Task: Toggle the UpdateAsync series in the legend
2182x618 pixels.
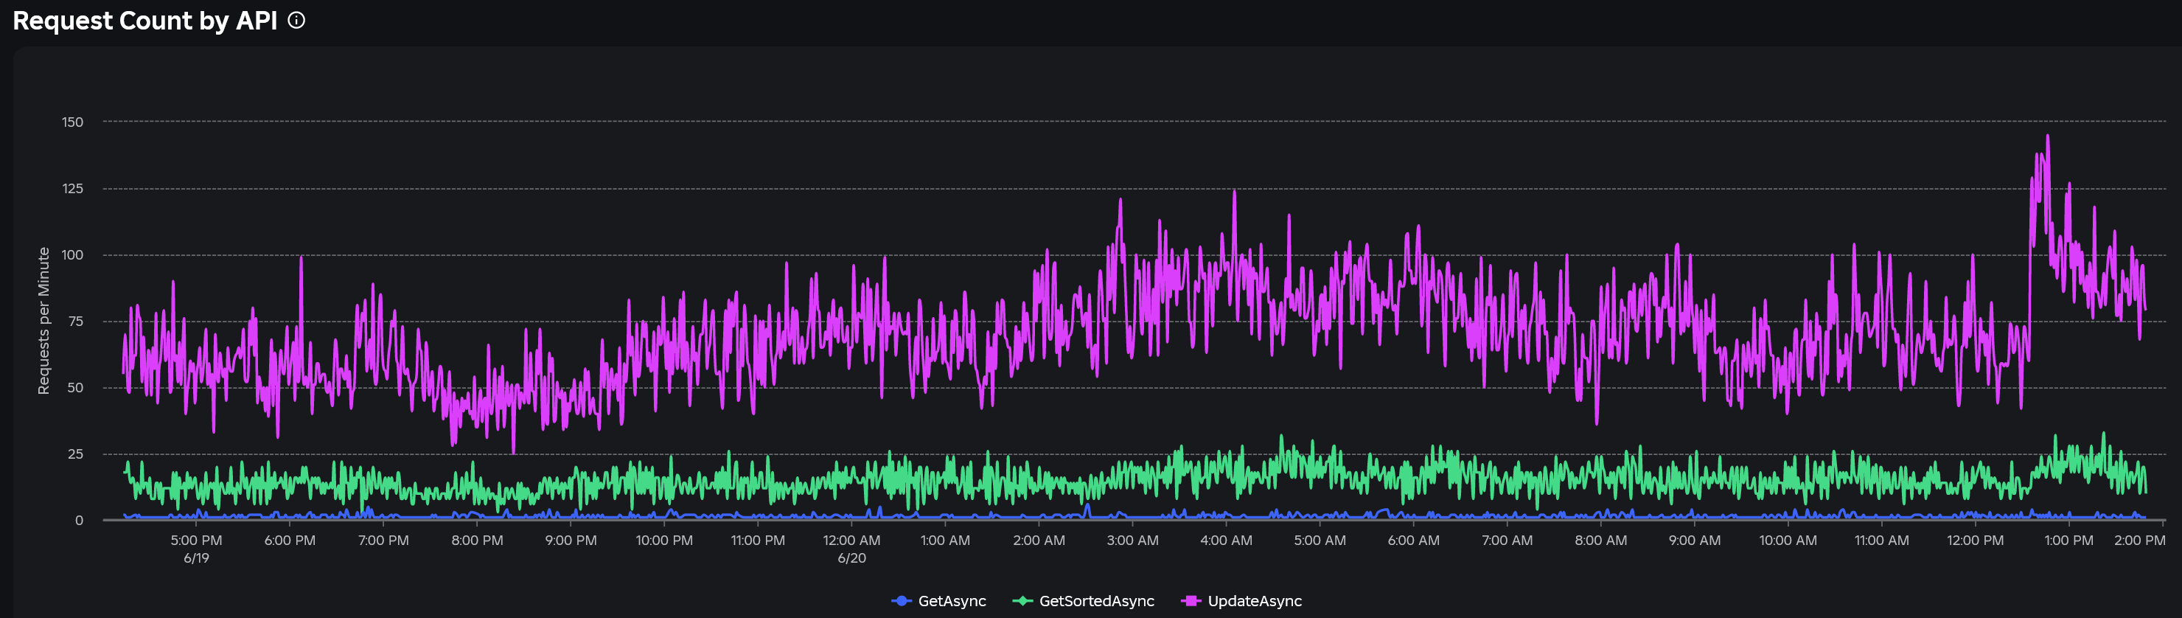Action: [1242, 601]
